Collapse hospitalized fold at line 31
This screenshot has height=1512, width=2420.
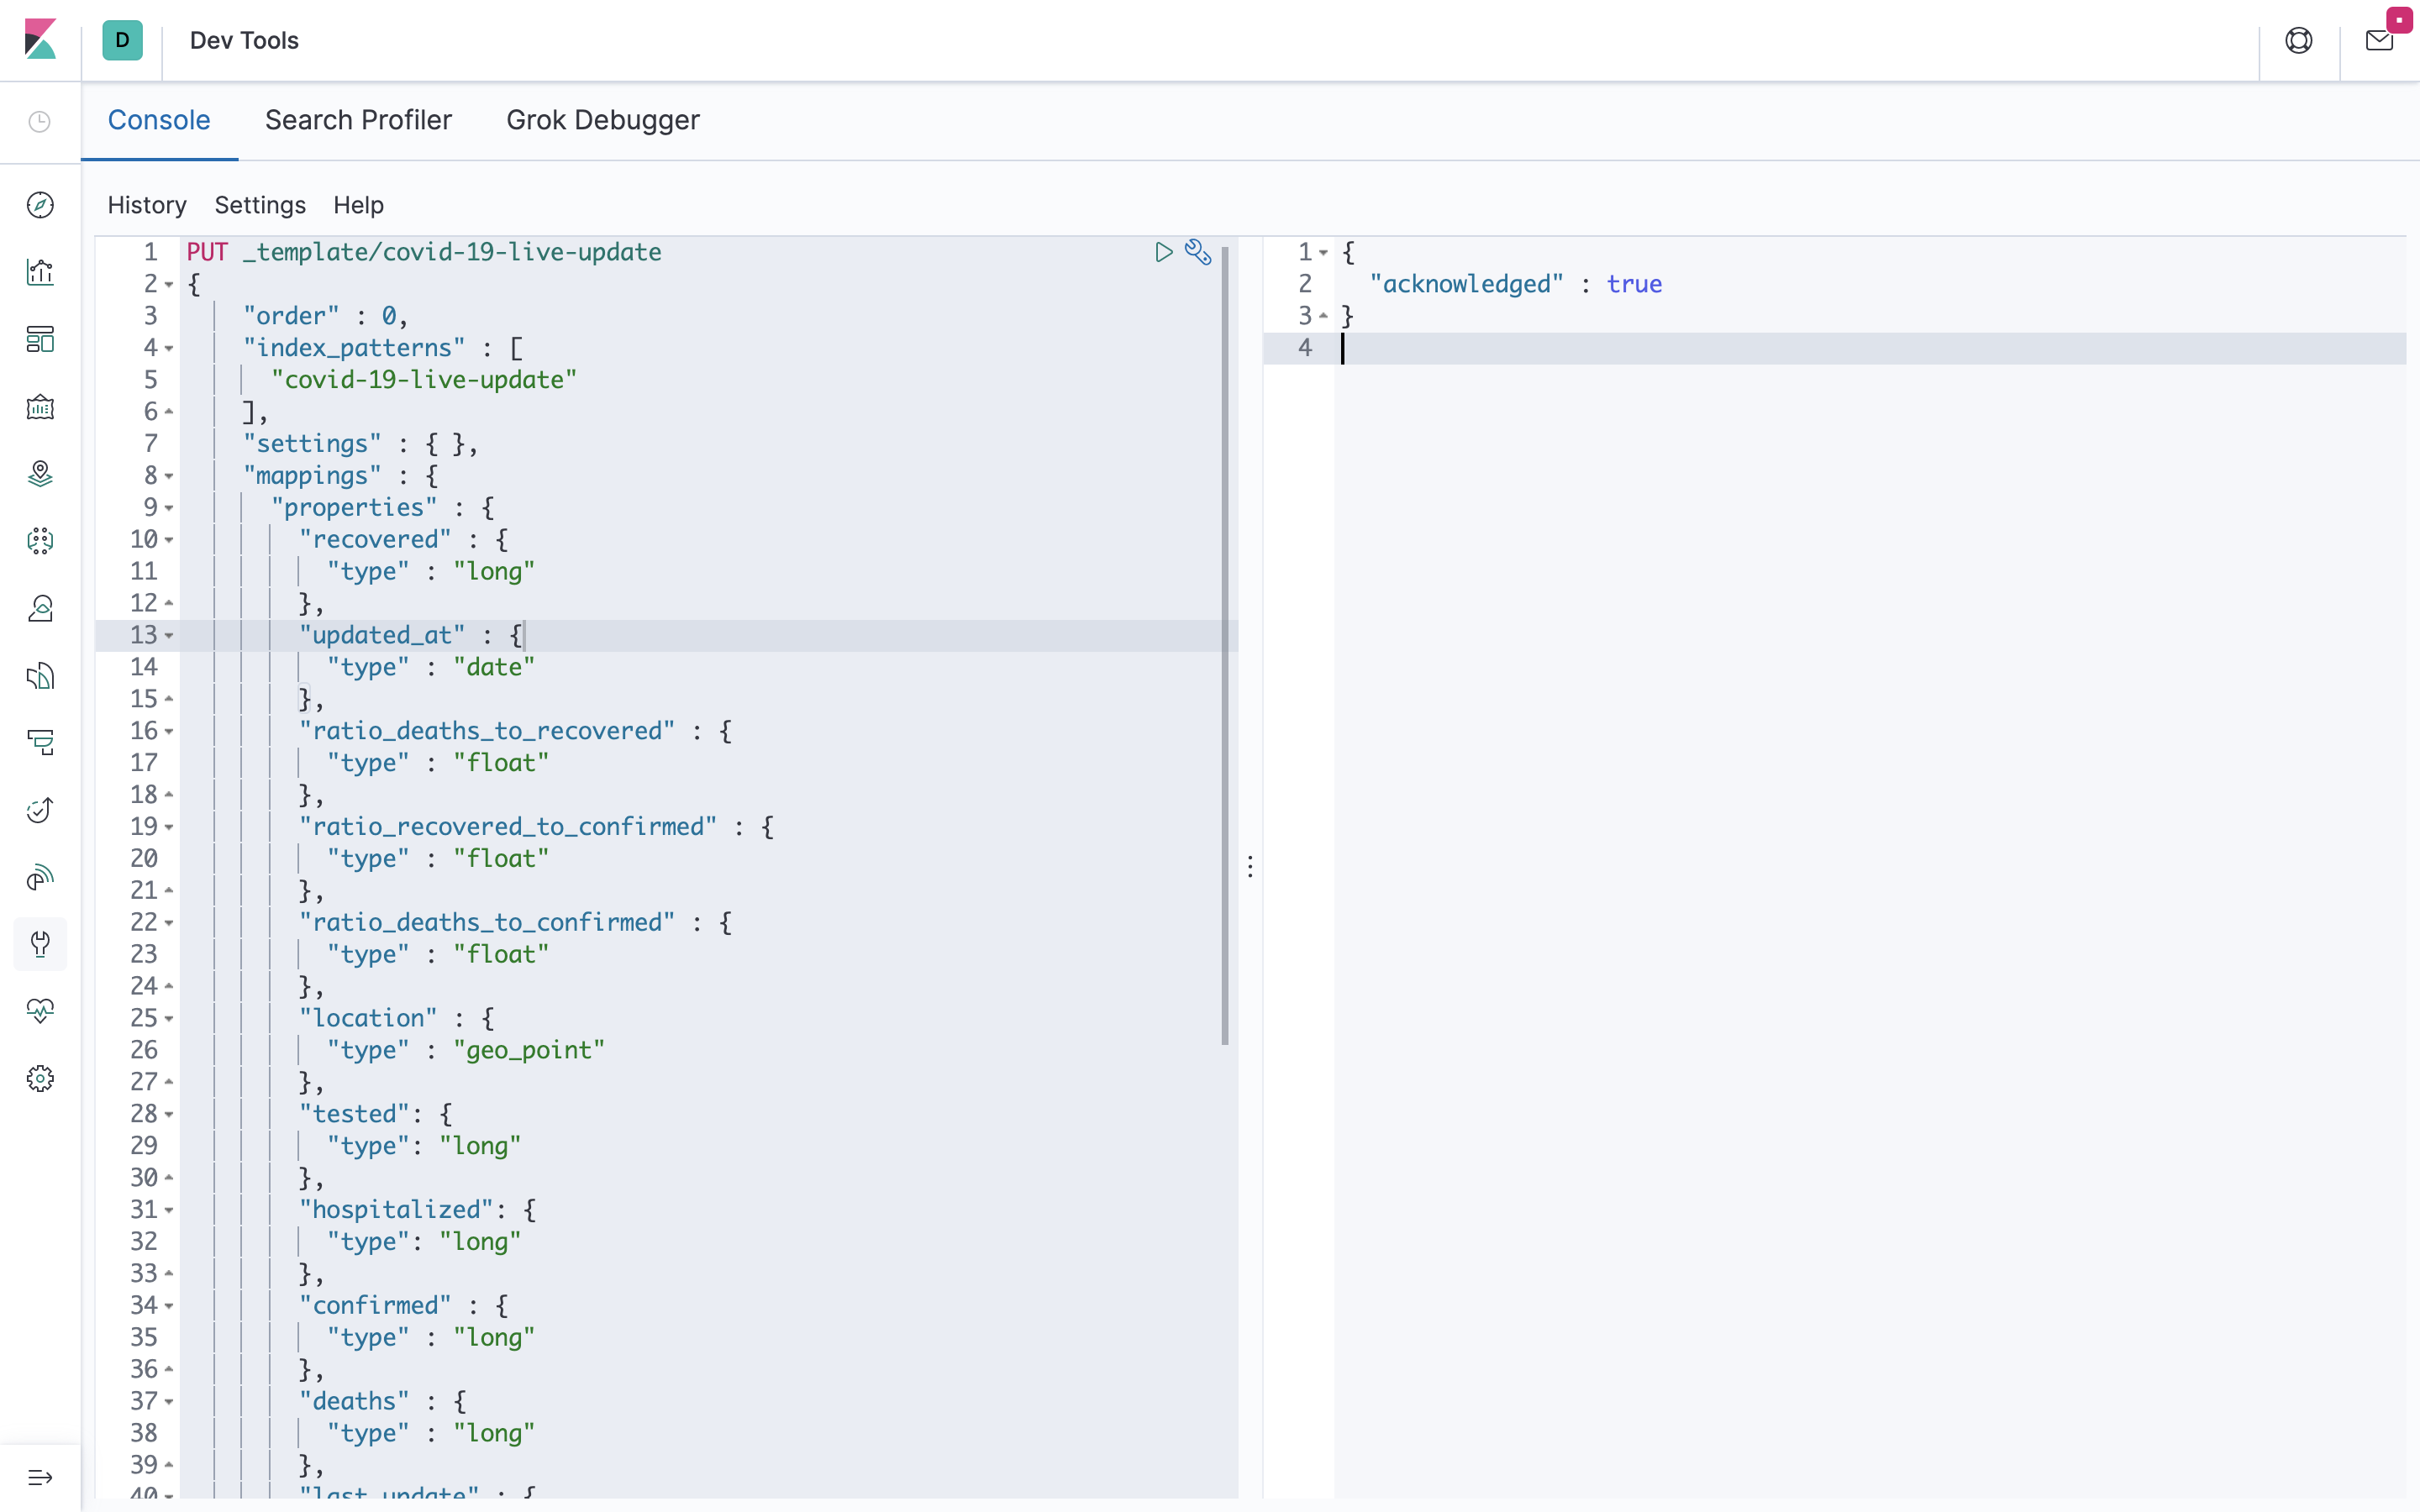coord(169,1210)
